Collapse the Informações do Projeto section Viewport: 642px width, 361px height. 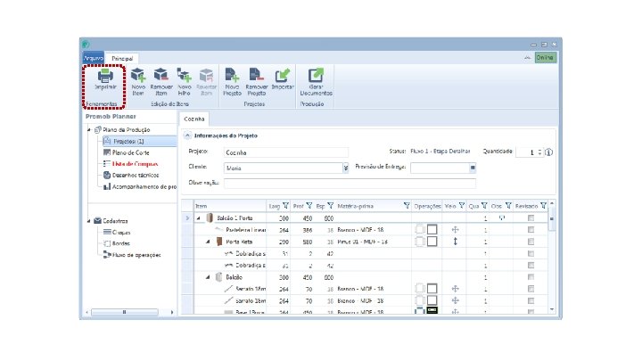(187, 135)
